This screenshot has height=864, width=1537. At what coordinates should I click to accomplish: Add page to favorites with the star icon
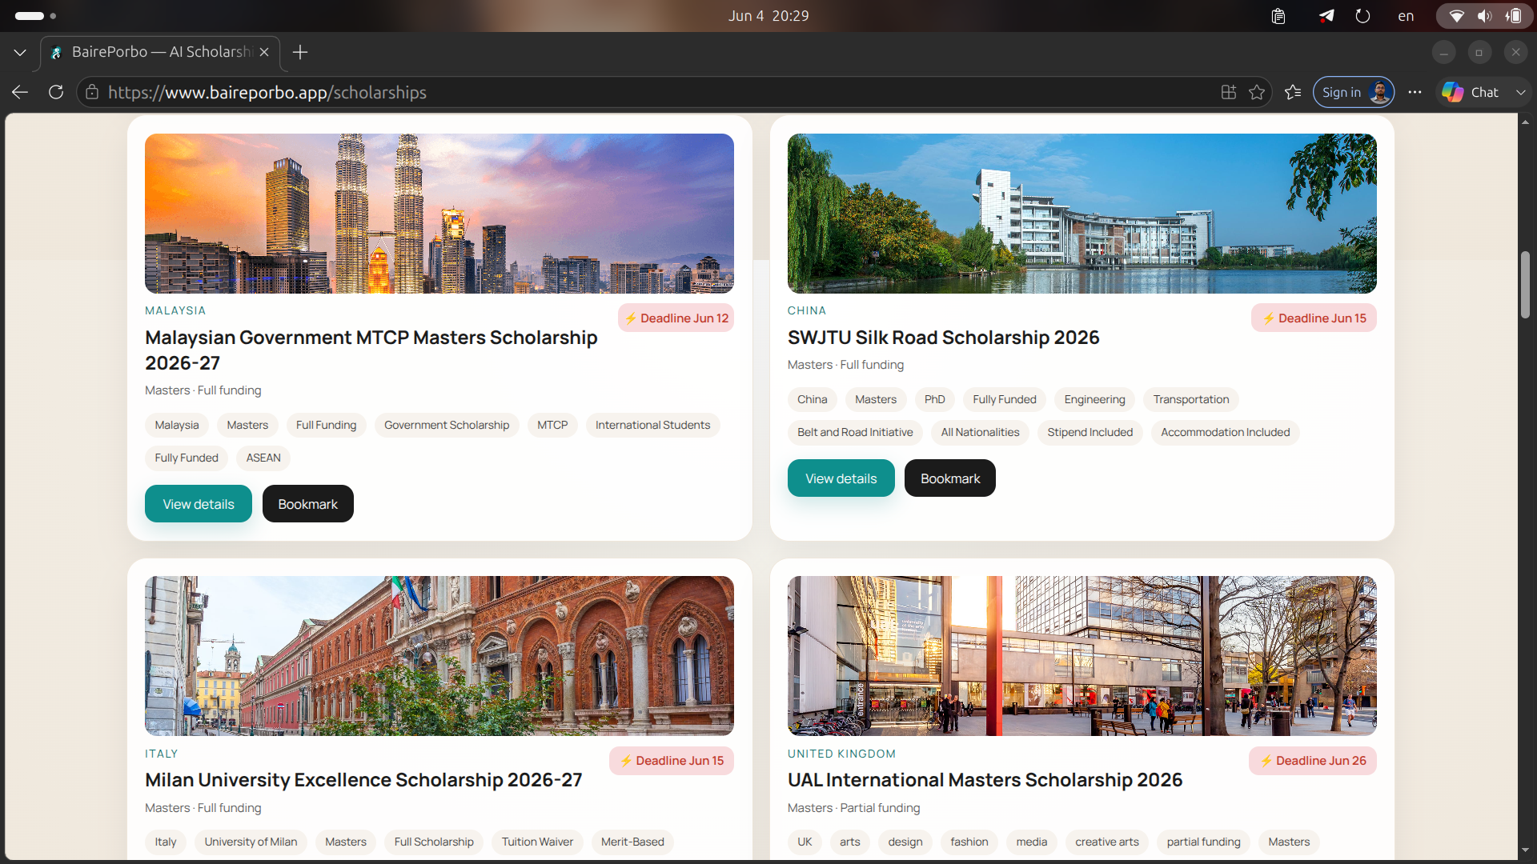[1257, 92]
